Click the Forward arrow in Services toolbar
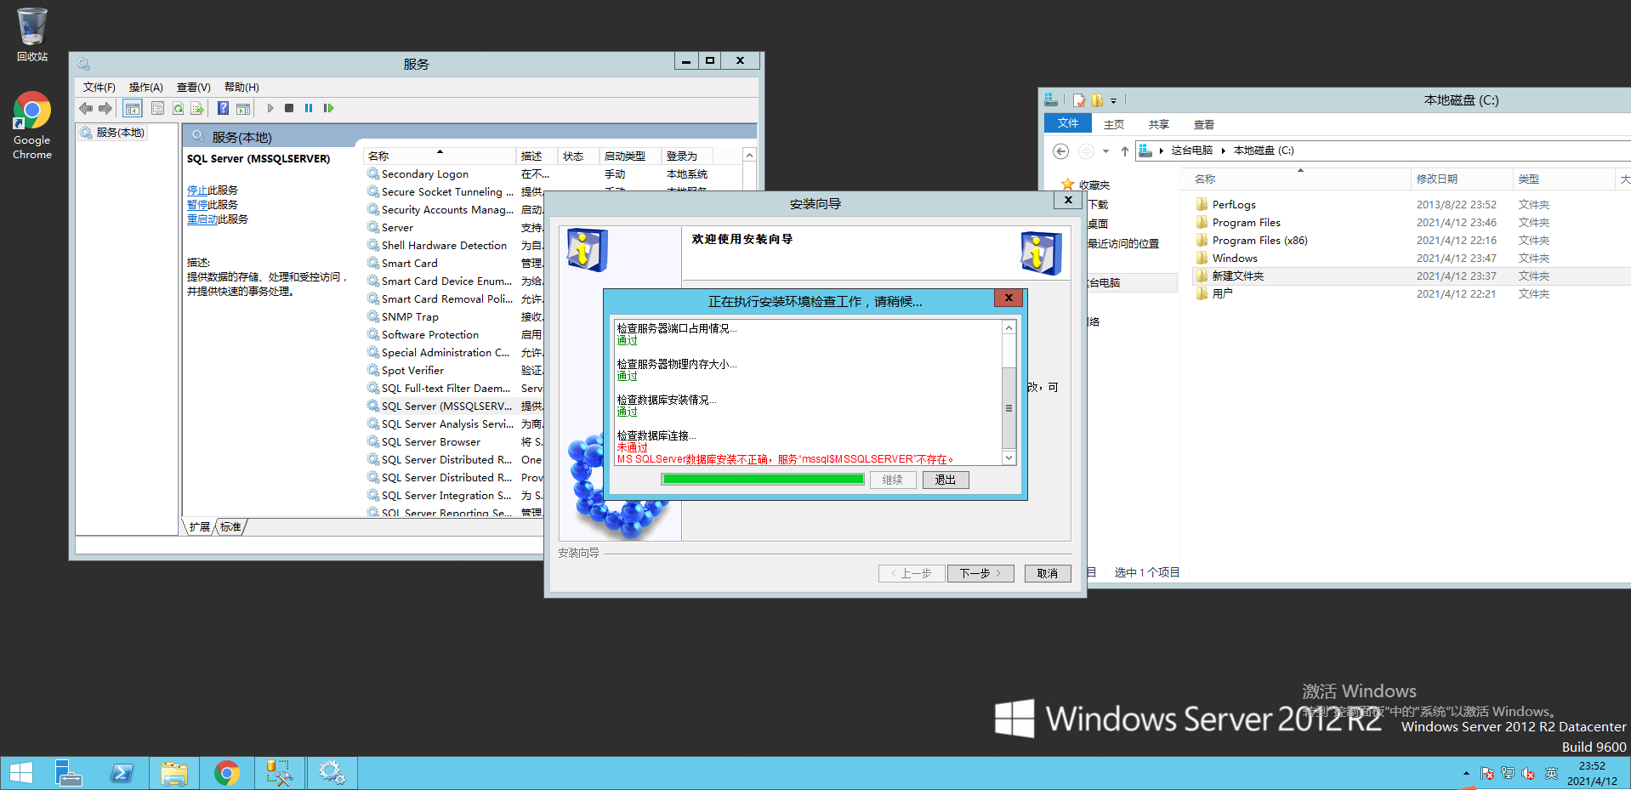 tap(105, 109)
